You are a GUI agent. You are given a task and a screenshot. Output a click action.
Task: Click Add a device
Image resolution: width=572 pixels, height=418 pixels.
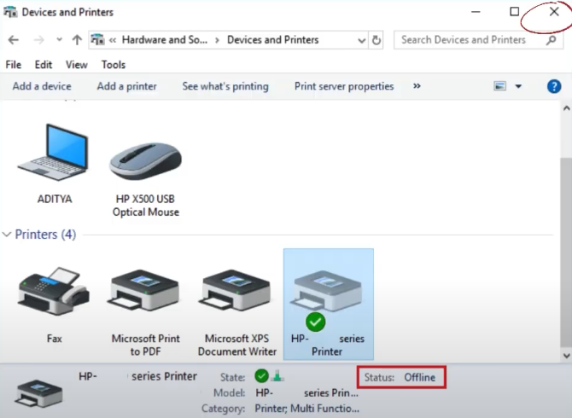point(42,86)
